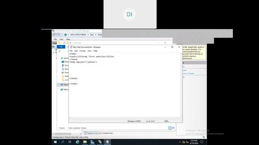Open Explorer quick access toolbar dropdown arrow

[x=70, y=43]
